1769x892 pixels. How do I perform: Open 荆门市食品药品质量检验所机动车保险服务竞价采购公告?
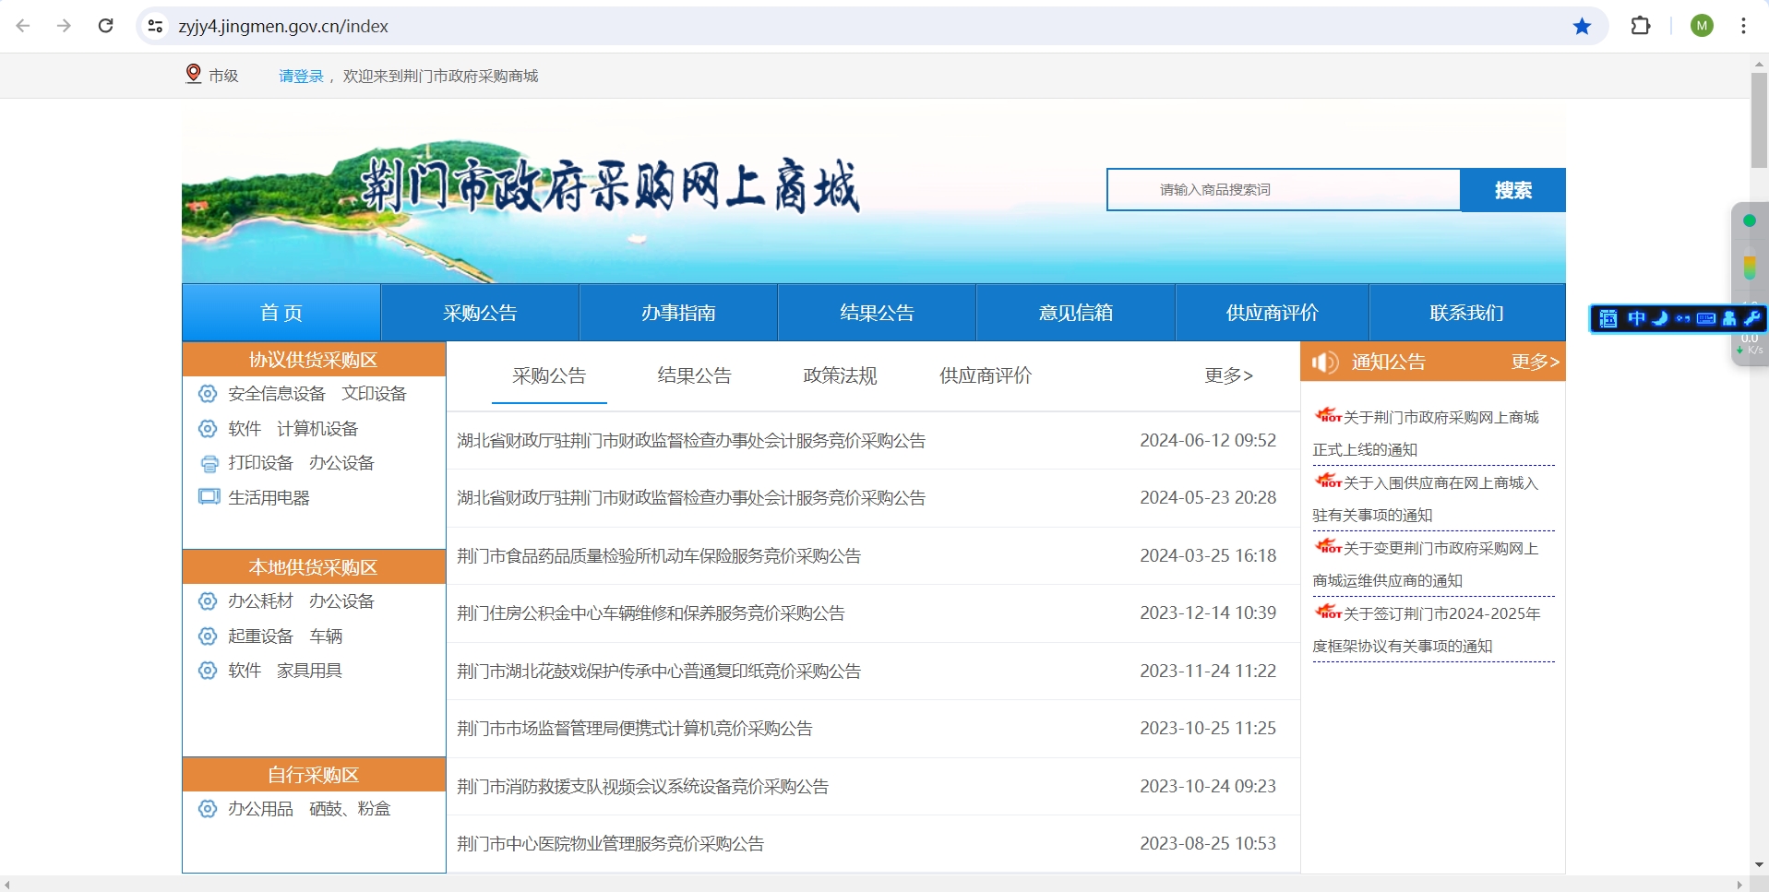click(x=659, y=556)
